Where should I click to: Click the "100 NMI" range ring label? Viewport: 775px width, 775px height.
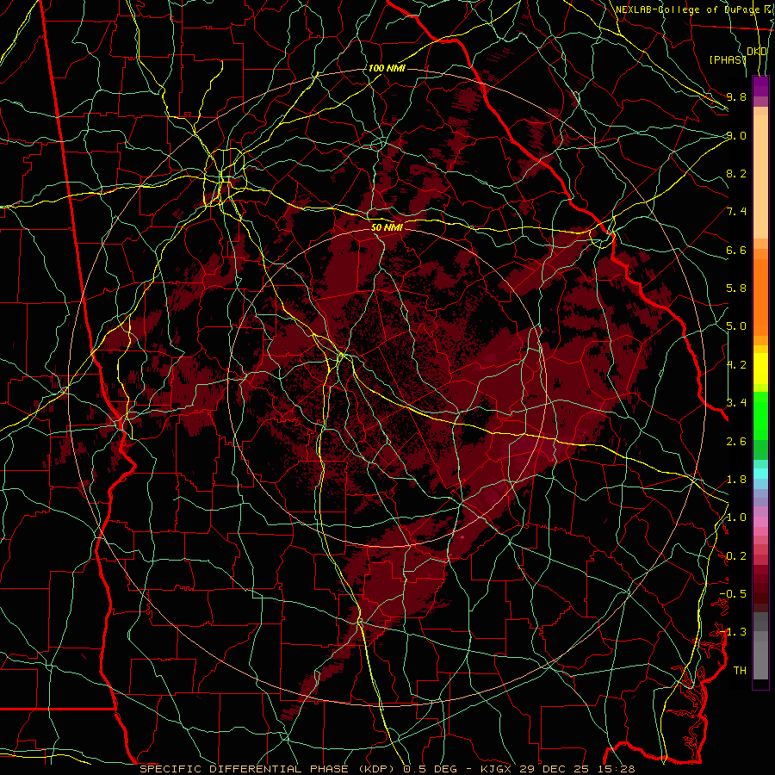pyautogui.click(x=387, y=68)
